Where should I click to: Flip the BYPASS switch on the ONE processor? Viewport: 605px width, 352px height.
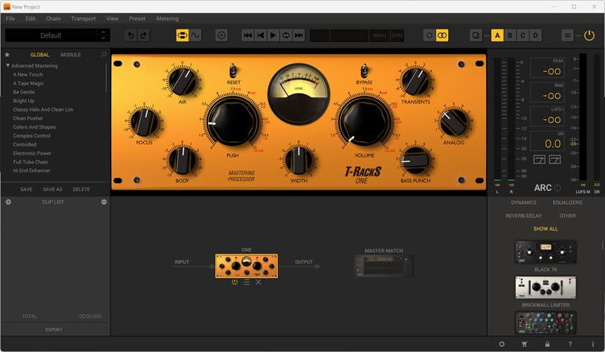tap(364, 71)
